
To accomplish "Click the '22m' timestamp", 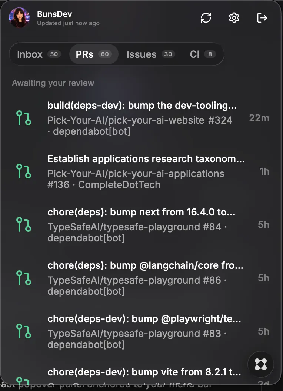I will click(259, 118).
